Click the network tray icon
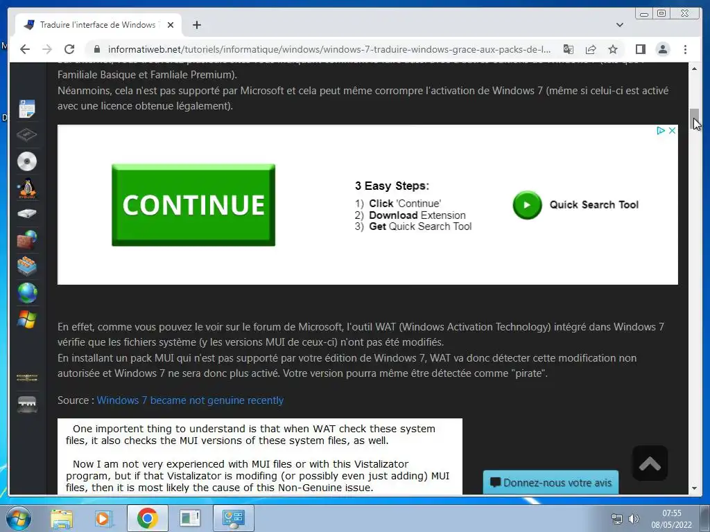The width and height of the screenshot is (710, 532). point(616,518)
